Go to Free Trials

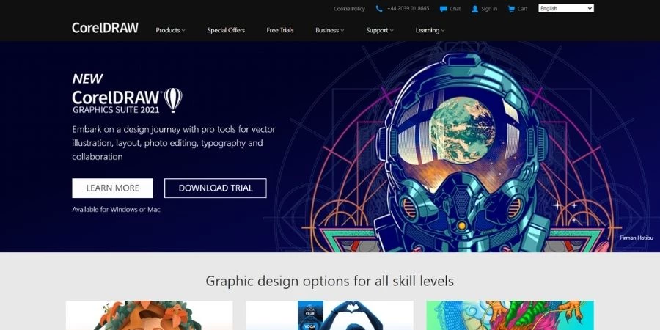[x=280, y=30]
